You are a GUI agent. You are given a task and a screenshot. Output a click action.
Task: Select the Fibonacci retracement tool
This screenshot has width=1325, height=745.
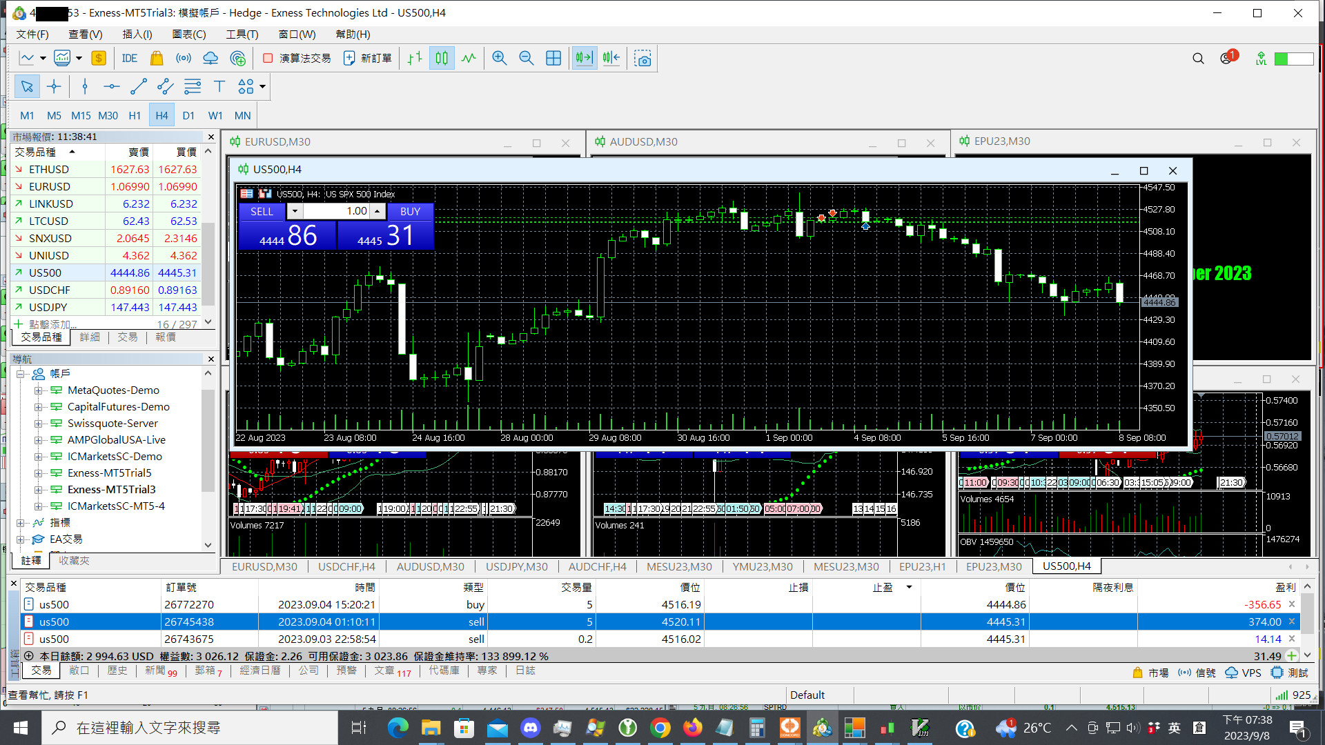pos(193,86)
